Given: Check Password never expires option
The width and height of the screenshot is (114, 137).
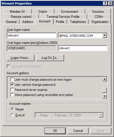Looking at the screenshot, I should (12, 90).
